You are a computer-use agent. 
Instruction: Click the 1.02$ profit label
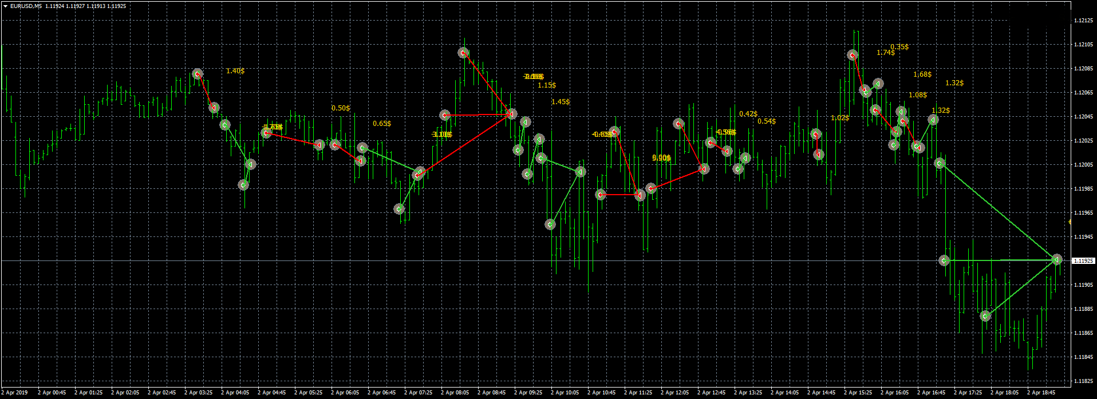pyautogui.click(x=840, y=118)
